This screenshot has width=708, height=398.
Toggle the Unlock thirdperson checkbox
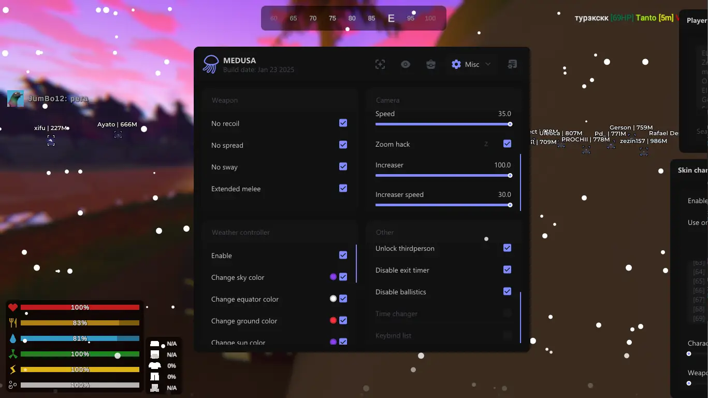[507, 248]
